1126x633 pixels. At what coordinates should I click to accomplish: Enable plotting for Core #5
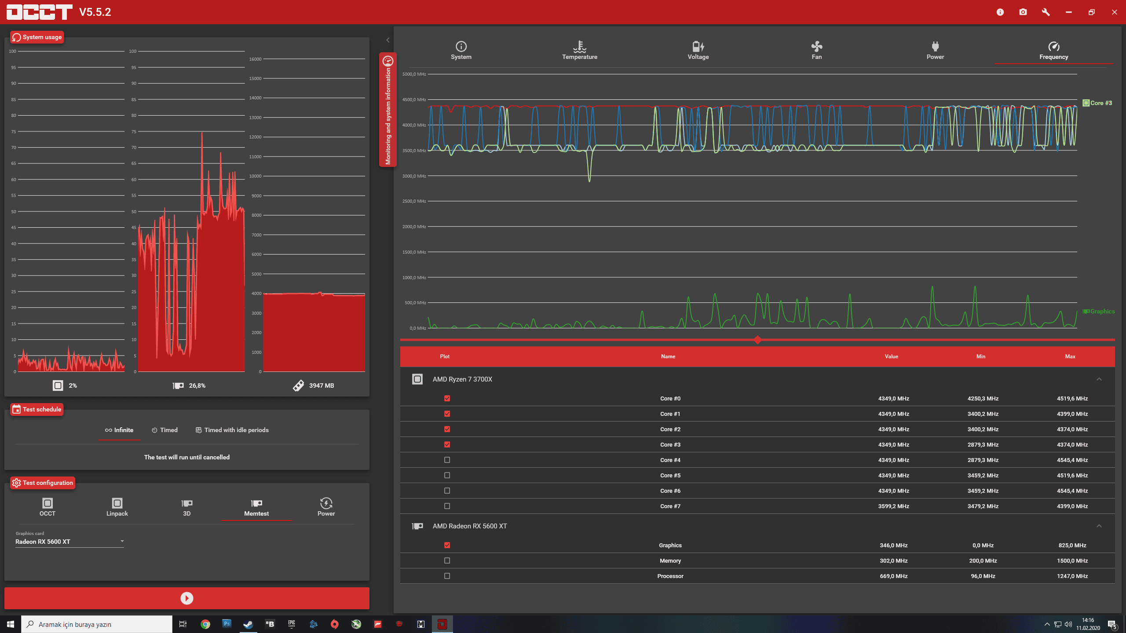pyautogui.click(x=447, y=475)
